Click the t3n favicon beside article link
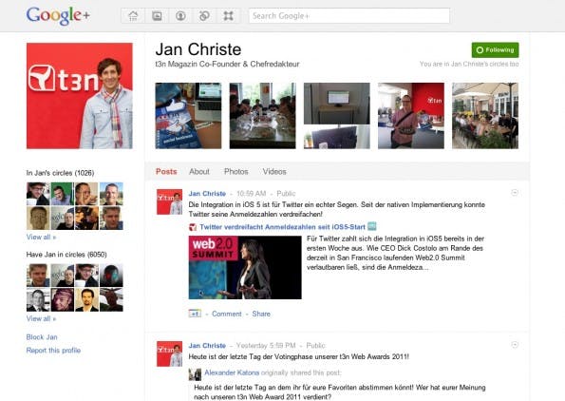 (193, 227)
